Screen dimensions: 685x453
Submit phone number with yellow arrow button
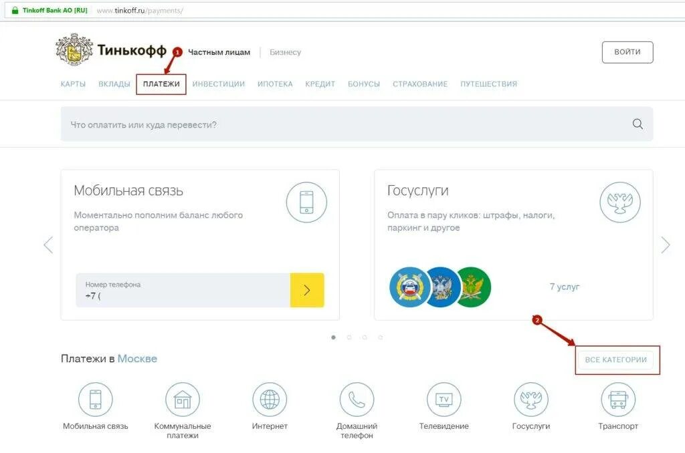coord(307,290)
